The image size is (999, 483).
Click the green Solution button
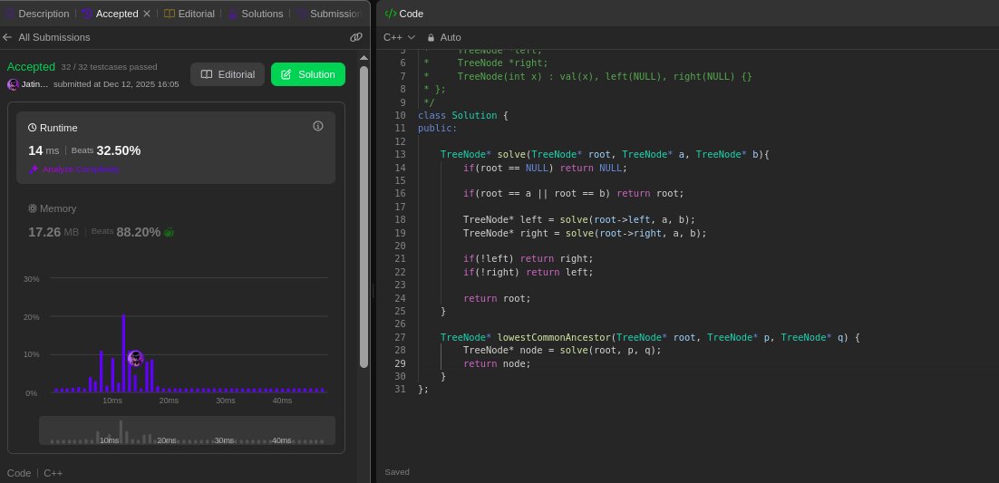coord(307,74)
